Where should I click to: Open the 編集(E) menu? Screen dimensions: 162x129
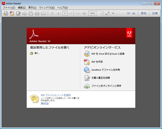[22, 8]
